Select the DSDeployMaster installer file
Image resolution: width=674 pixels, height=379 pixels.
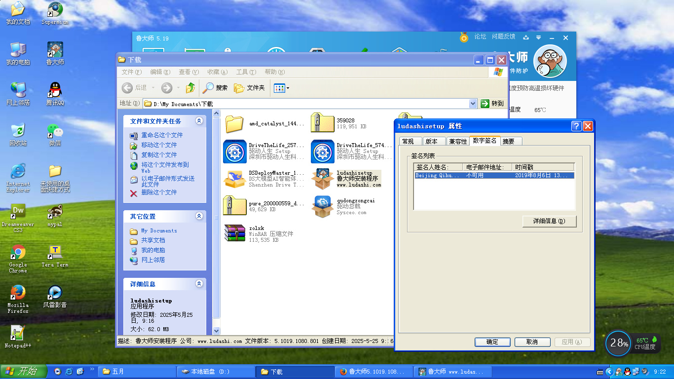pyautogui.click(x=264, y=179)
